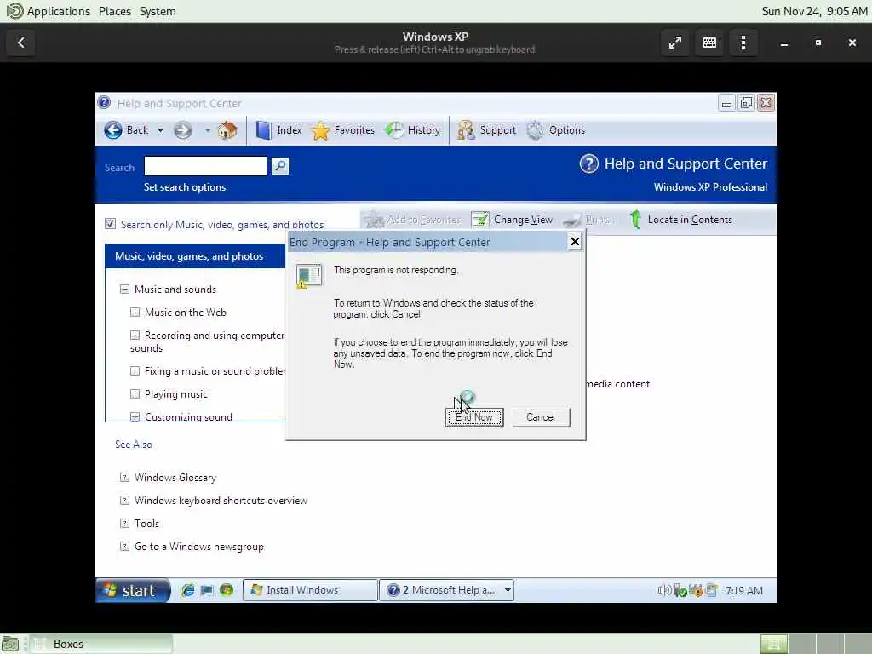Select Boxes in bottom panel taskbar

click(x=100, y=644)
